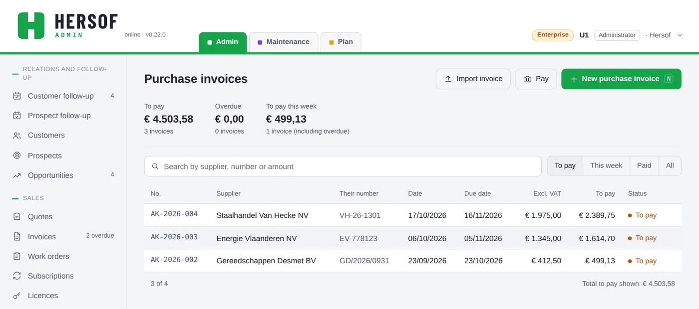Screen dimensions: 699x309
Task: Go to Prospects page
Action: coord(63,155)
